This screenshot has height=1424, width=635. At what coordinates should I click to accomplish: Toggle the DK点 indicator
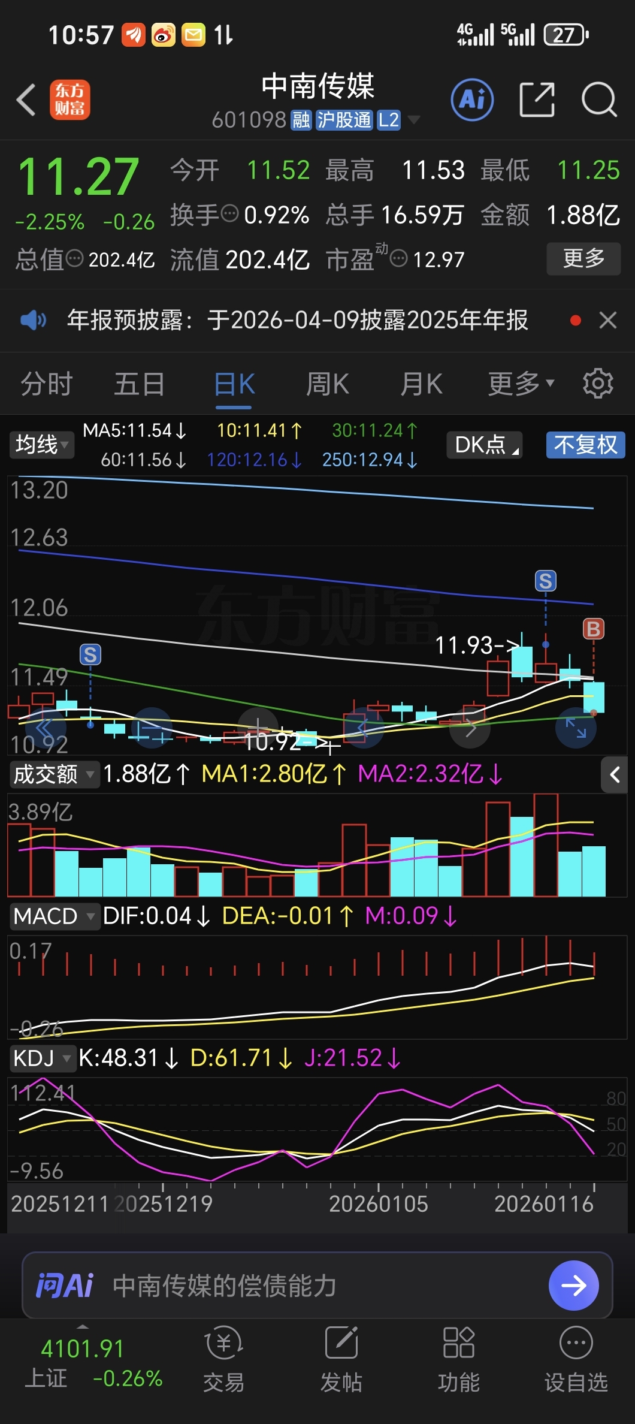(x=485, y=445)
